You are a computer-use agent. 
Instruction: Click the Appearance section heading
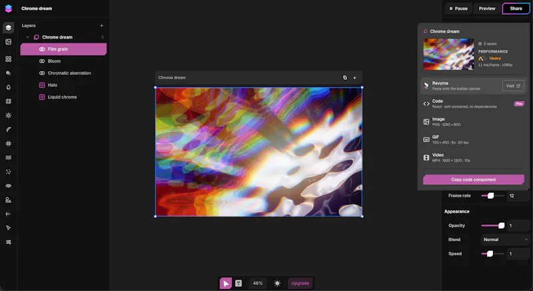tap(456, 212)
